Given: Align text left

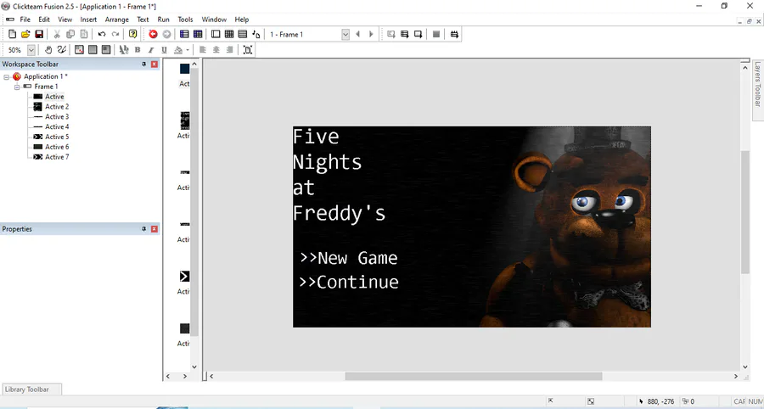Looking at the screenshot, I should (x=203, y=50).
